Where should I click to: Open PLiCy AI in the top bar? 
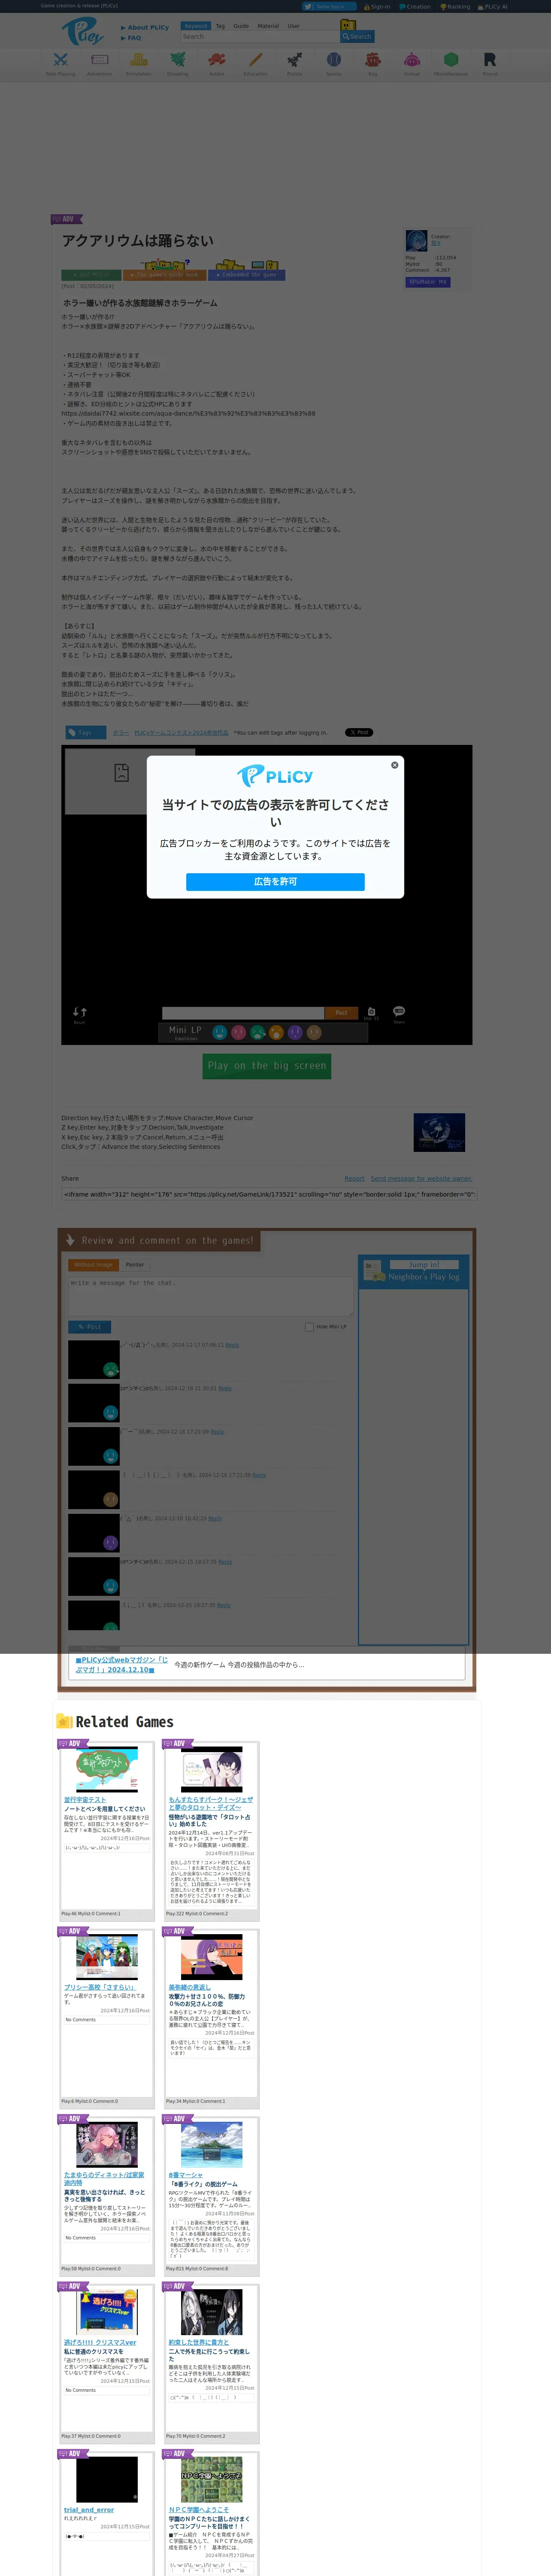(493, 7)
